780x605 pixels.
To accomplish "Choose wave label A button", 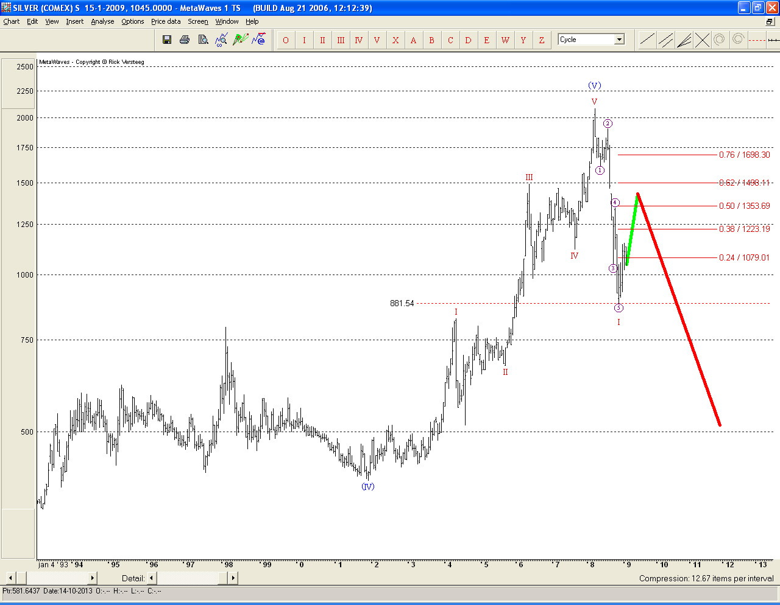I will point(414,40).
